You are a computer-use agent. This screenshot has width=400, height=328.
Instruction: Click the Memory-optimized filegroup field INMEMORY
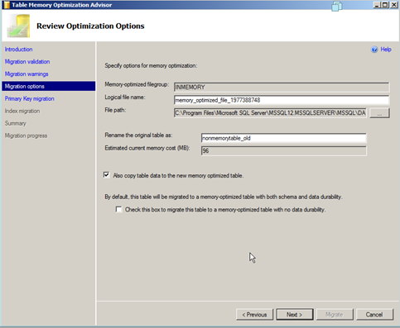pyautogui.click(x=282, y=88)
